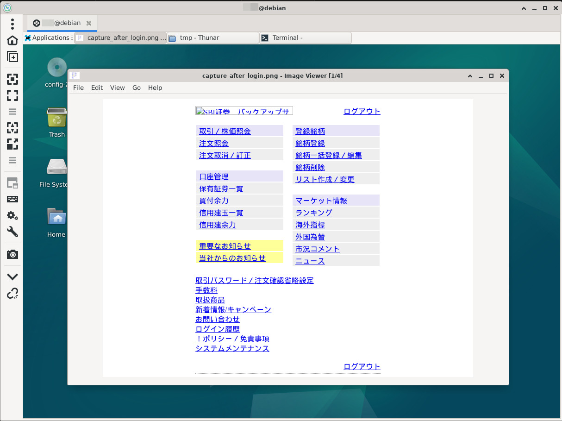Click the lower hamburger lines icon in sidebar

(x=12, y=160)
